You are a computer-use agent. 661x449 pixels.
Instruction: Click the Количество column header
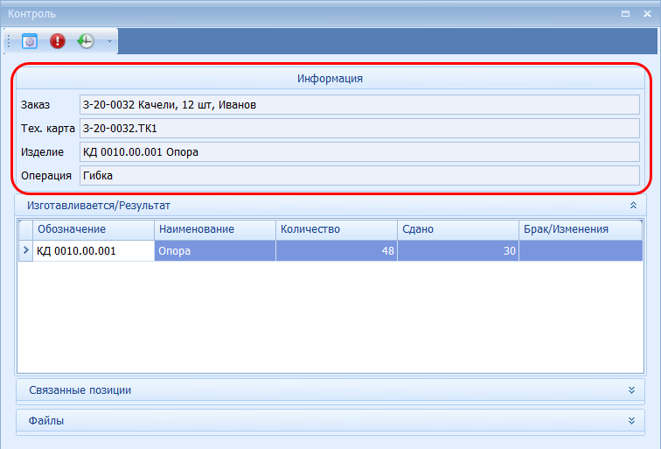(336, 229)
